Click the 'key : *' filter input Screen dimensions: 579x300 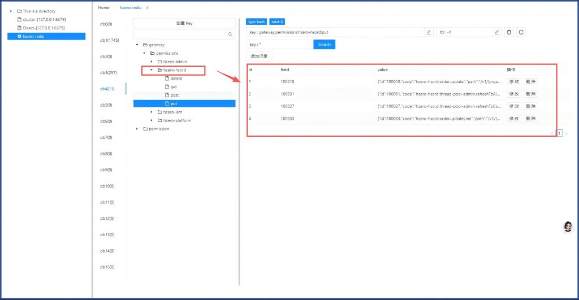point(279,44)
